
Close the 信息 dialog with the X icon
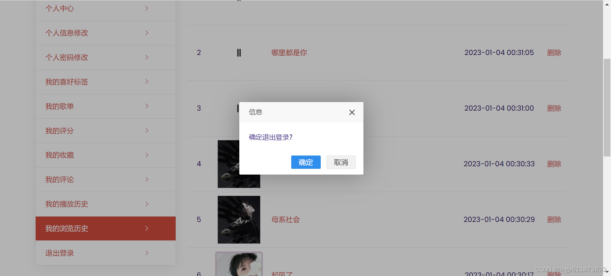[352, 112]
